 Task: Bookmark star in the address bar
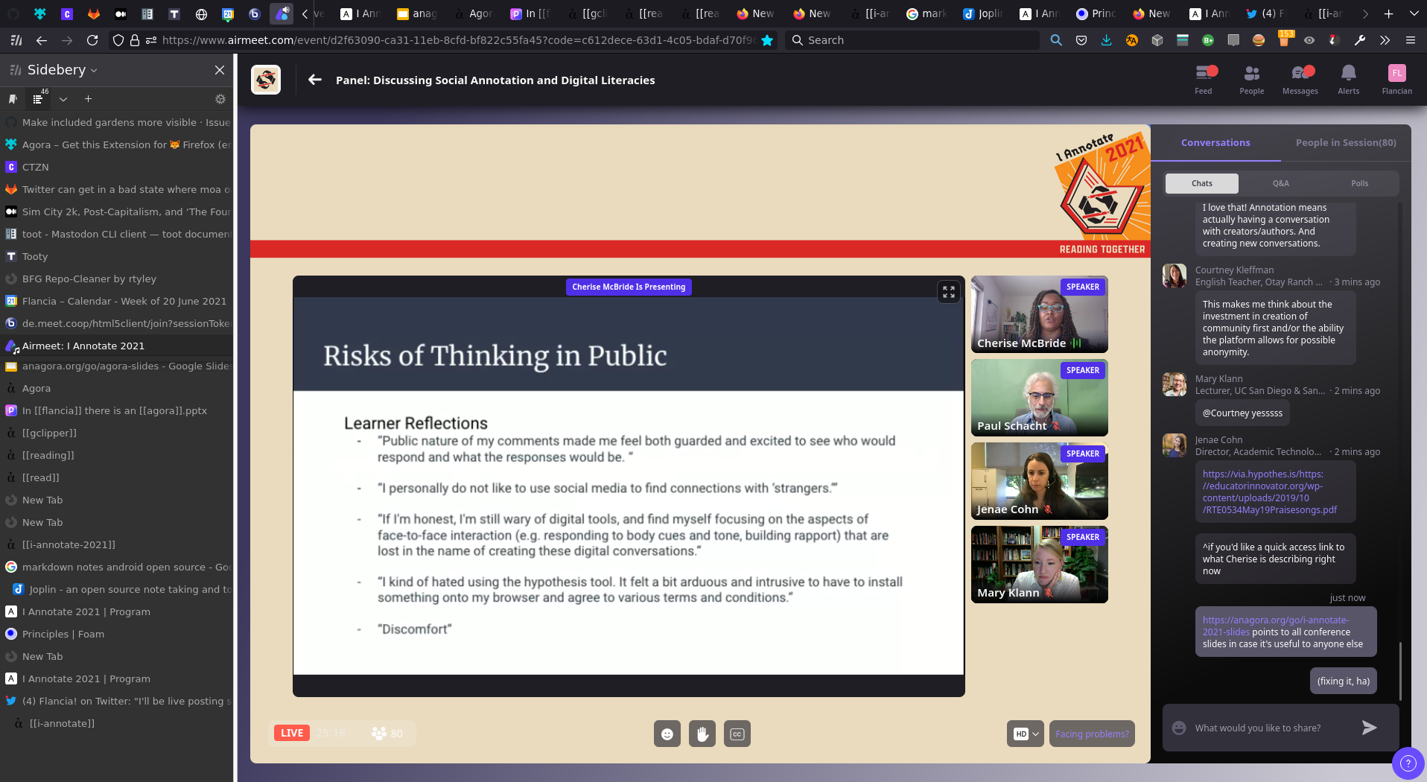[x=767, y=40]
